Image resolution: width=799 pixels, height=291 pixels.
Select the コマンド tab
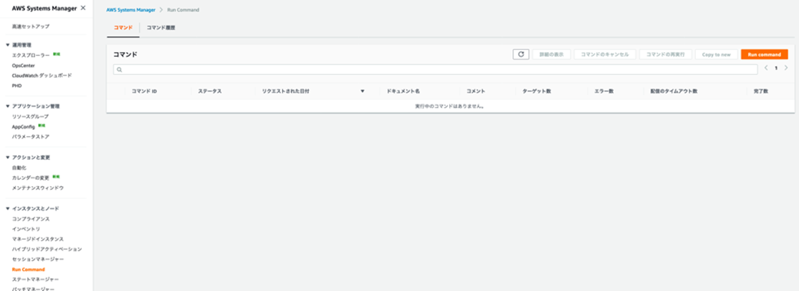click(x=123, y=28)
